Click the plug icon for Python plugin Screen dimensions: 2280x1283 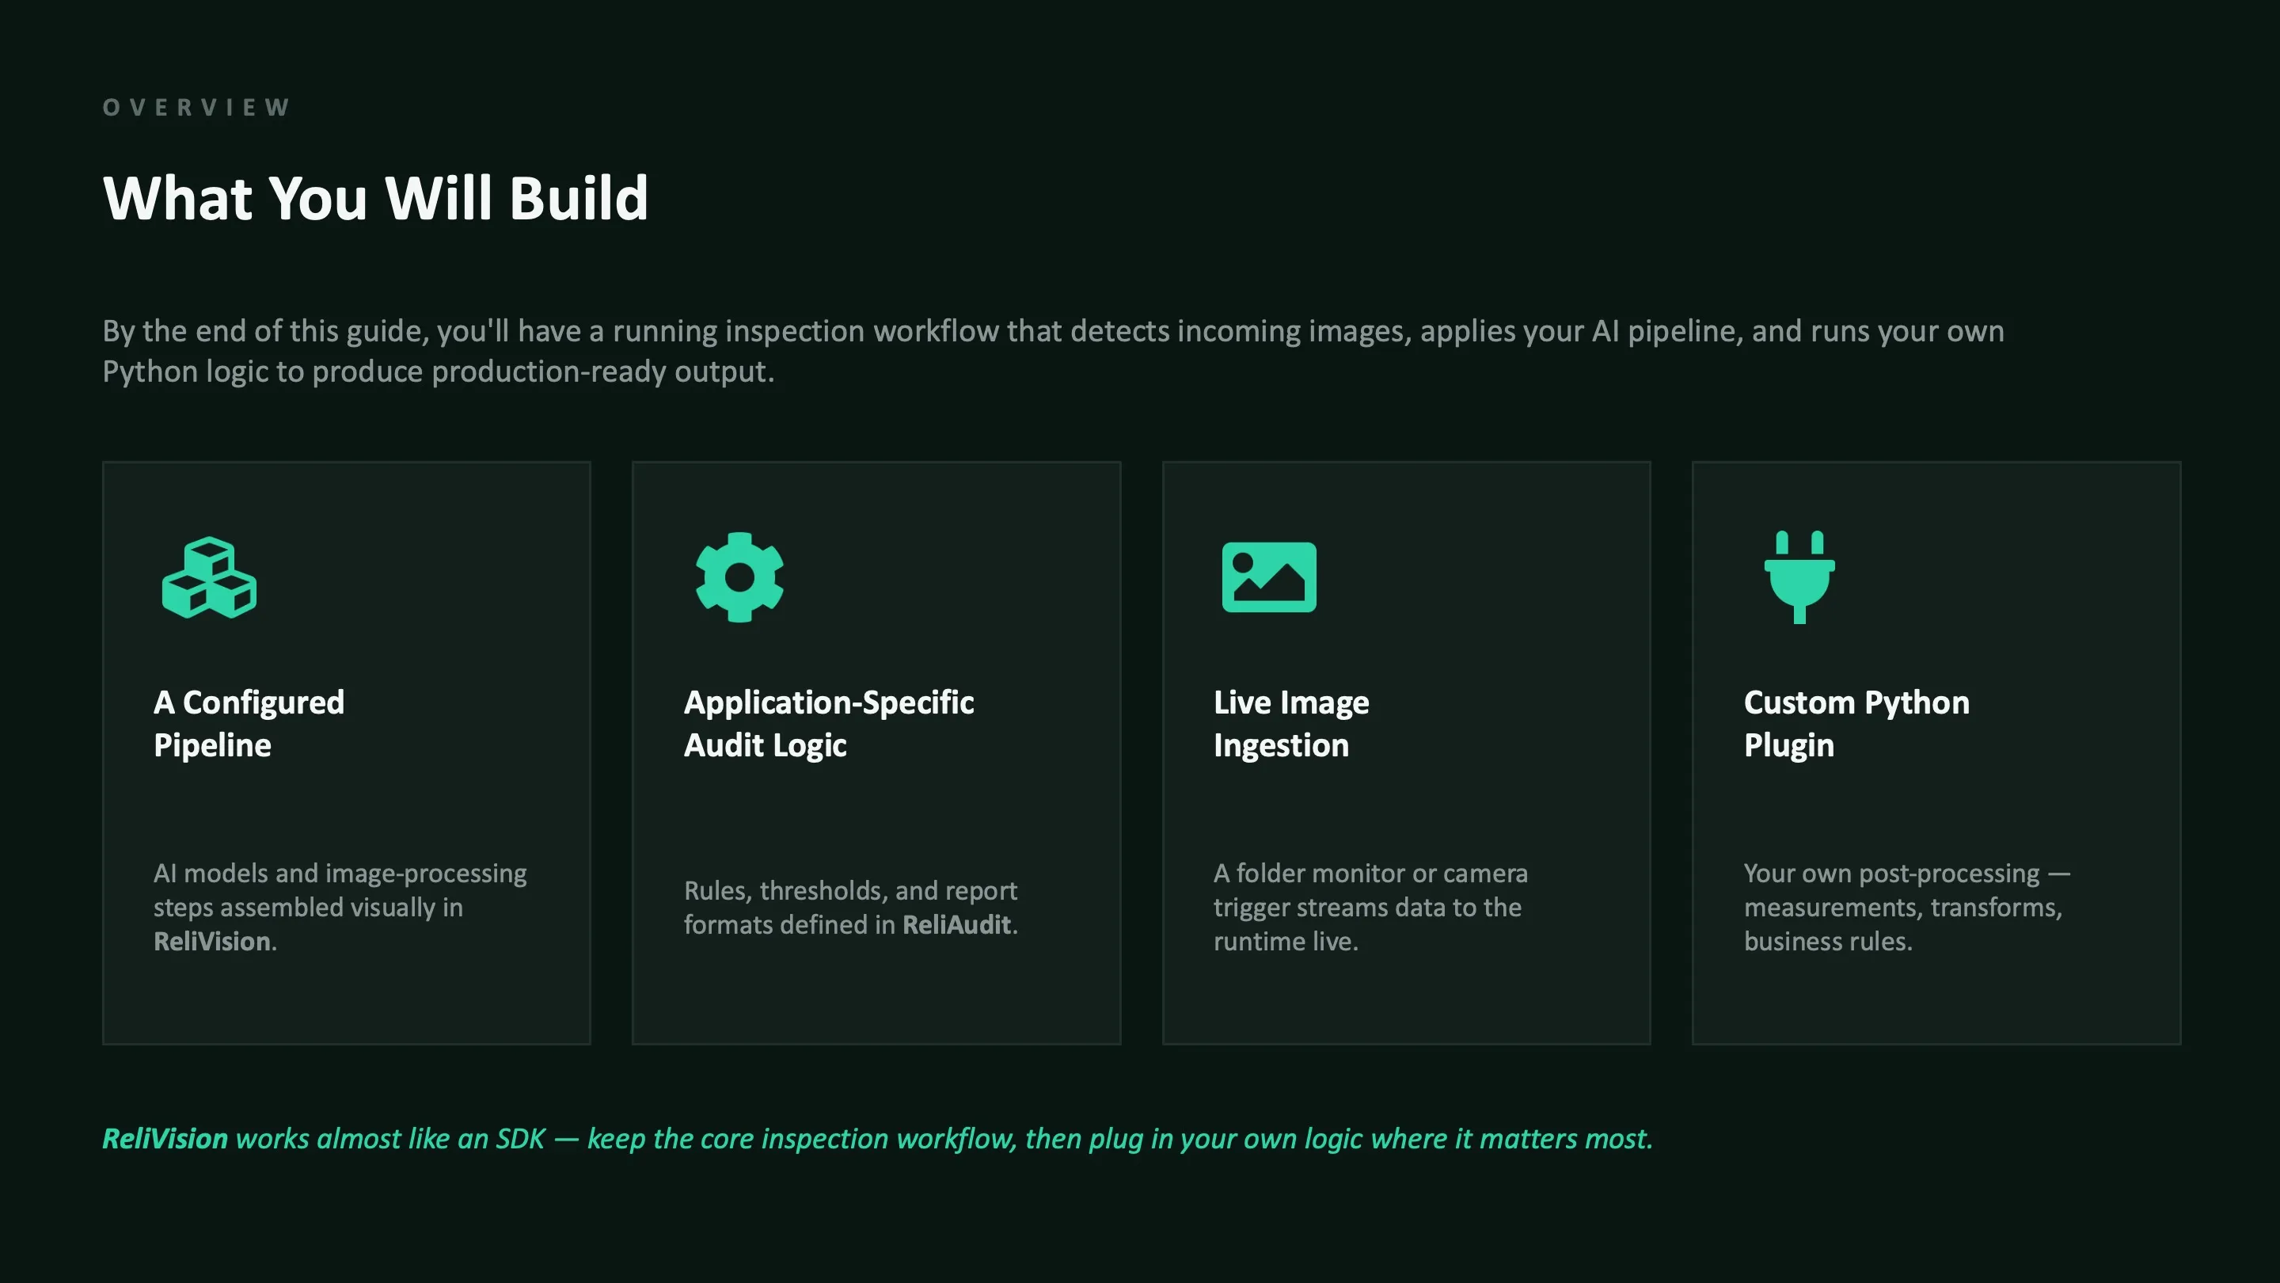pyautogui.click(x=1799, y=577)
